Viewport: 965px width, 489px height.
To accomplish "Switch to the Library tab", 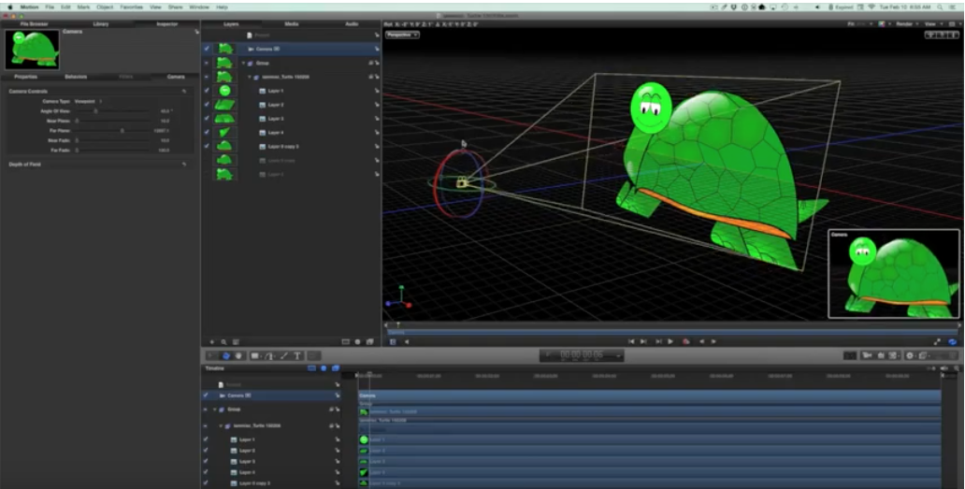I will pyautogui.click(x=101, y=24).
